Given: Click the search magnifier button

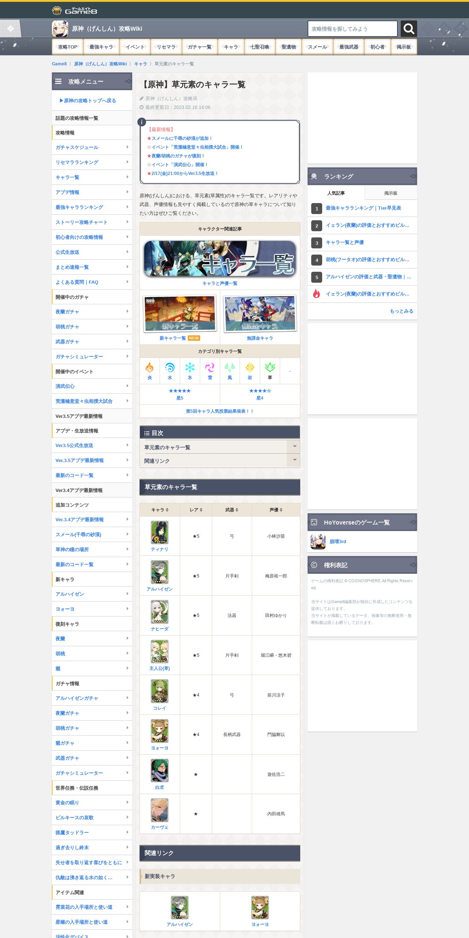Looking at the screenshot, I should pos(409,28).
